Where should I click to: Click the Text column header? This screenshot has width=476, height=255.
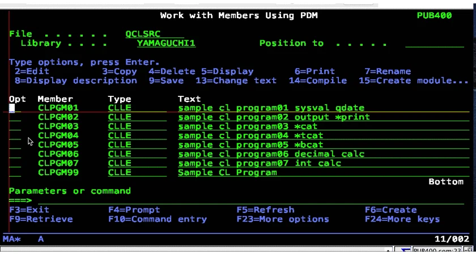click(189, 99)
